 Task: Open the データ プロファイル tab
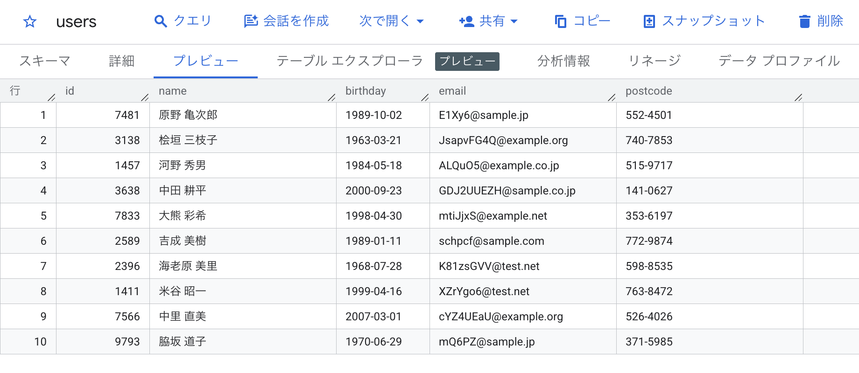[x=779, y=61]
